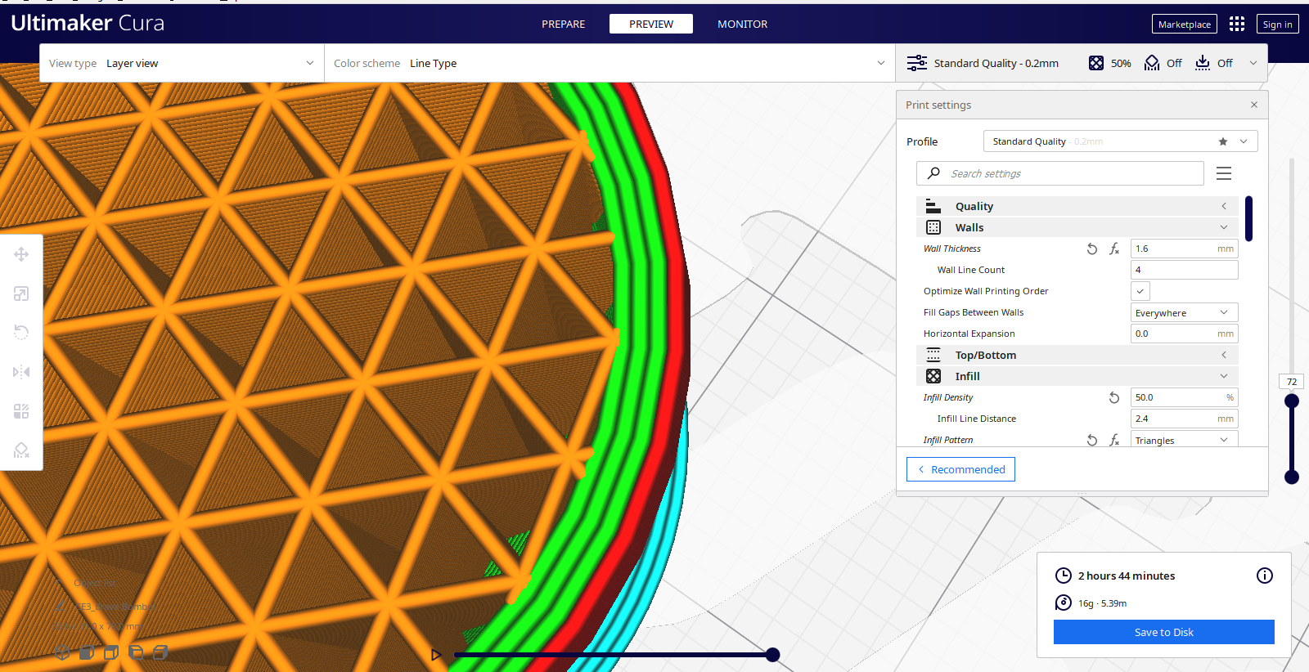Open the View type dropdown
This screenshot has width=1309, height=672.
click(182, 63)
